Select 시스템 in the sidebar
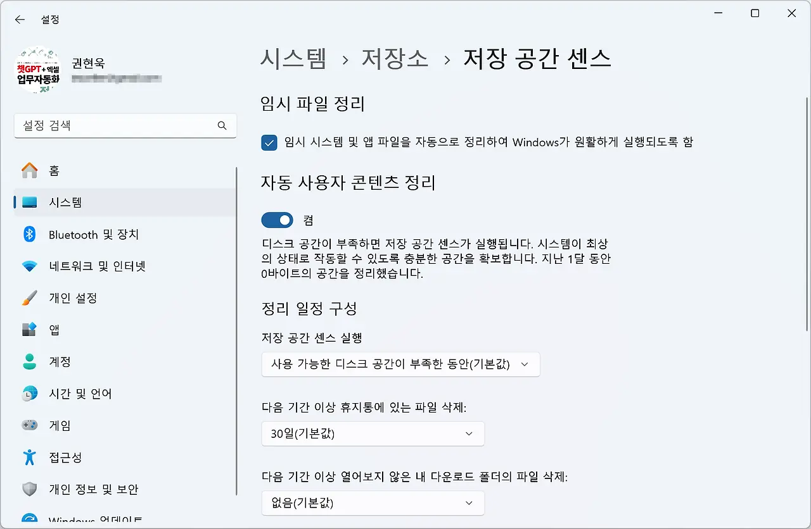 pyautogui.click(x=30, y=202)
